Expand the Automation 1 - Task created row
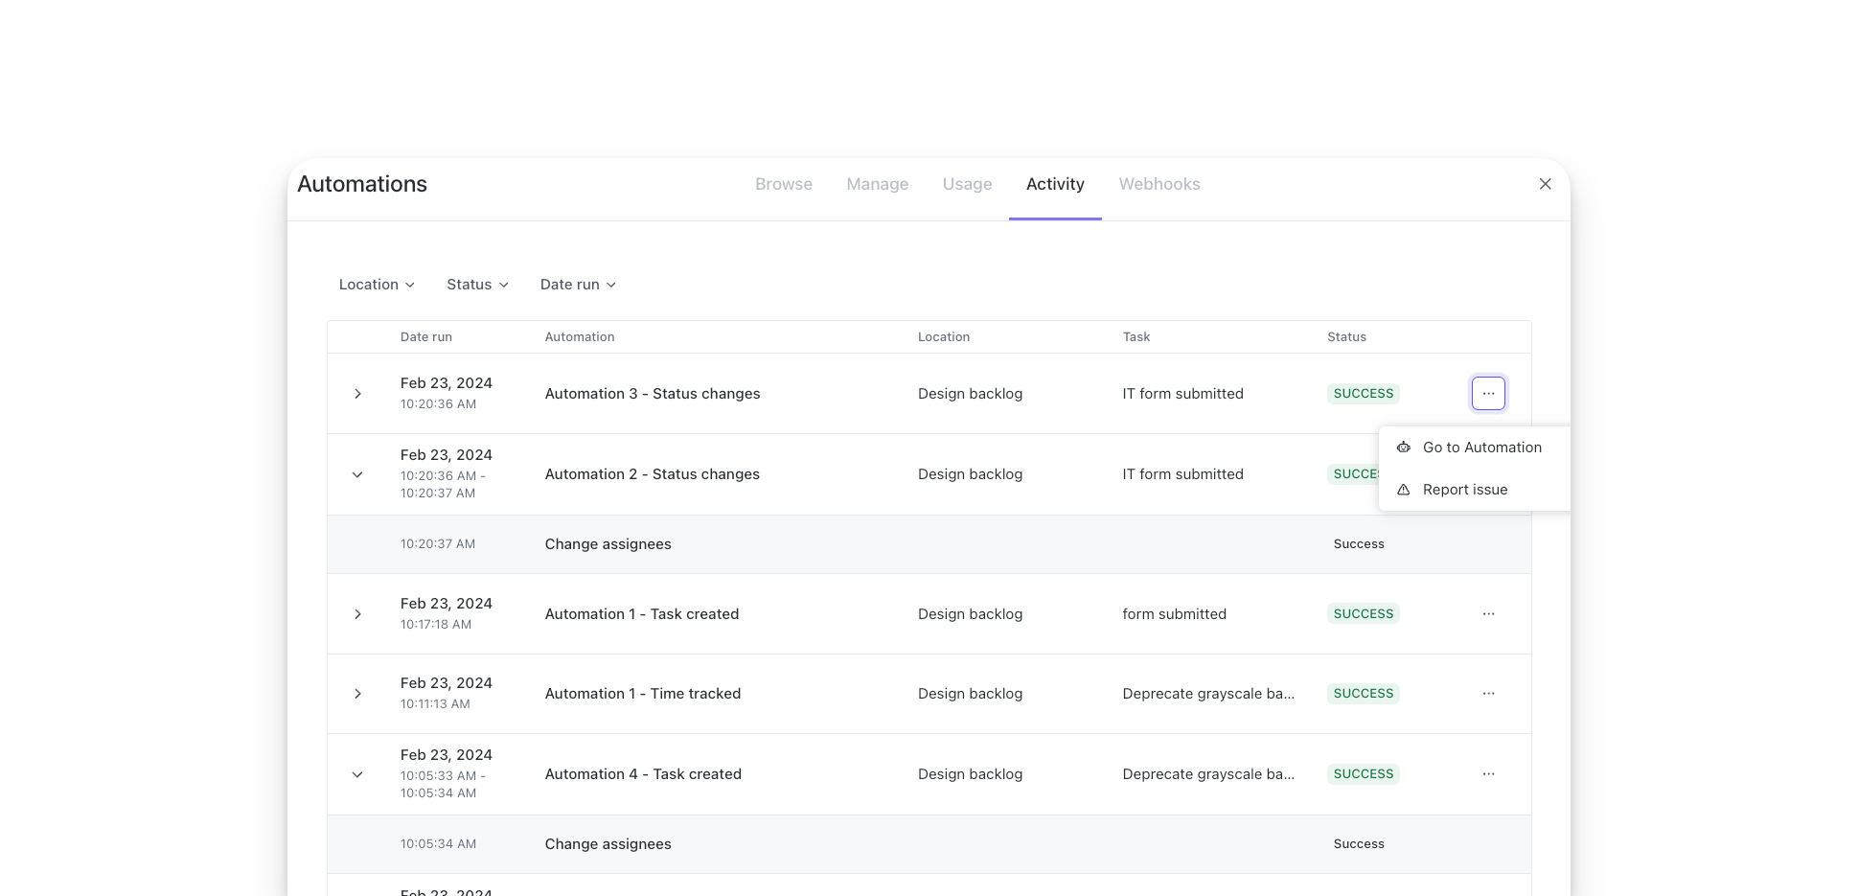1858x896 pixels. (357, 613)
